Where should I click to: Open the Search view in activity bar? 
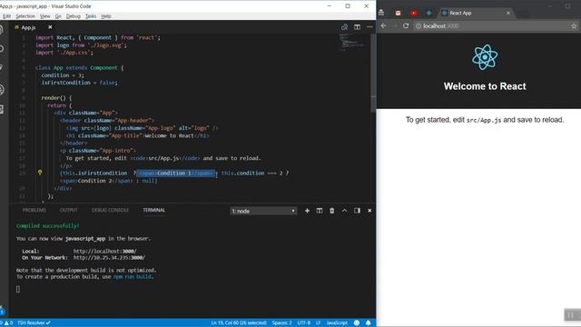tap(2, 48)
